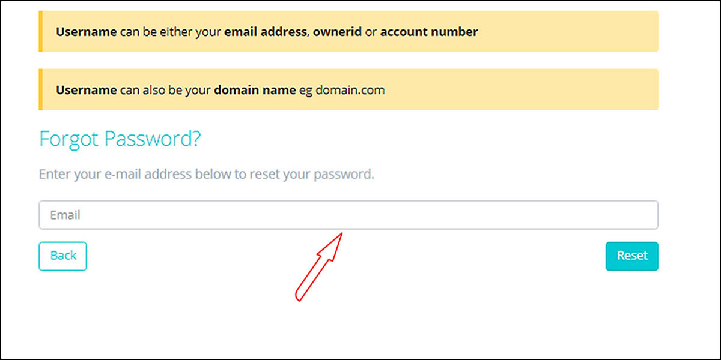
Task: Click the empty right side of first notice
Action: pos(571,32)
